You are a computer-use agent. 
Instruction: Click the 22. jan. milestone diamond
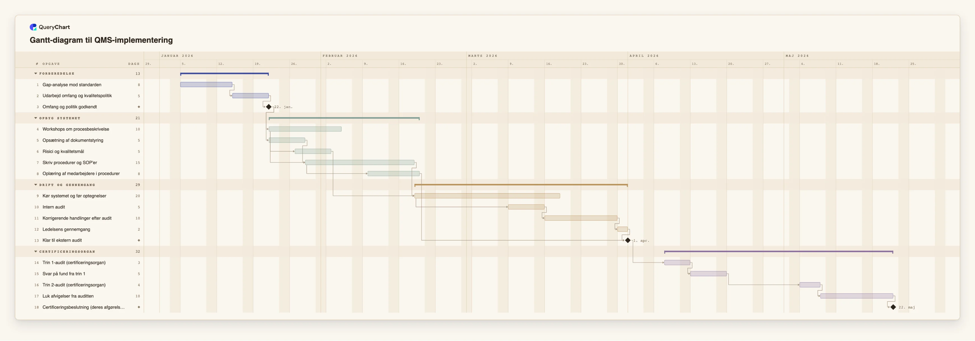(269, 107)
